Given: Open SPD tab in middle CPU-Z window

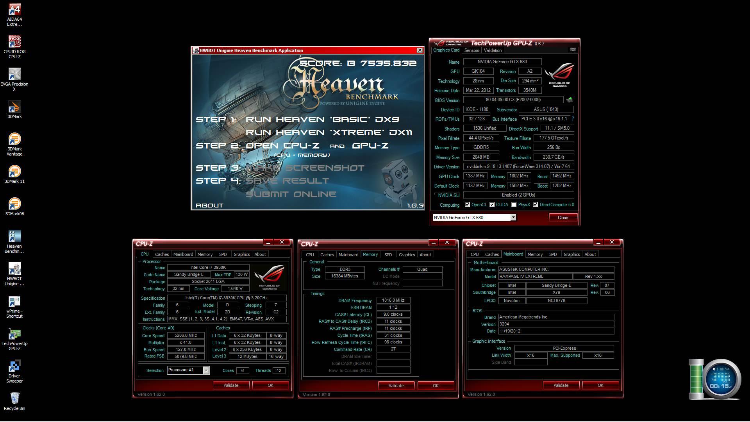Looking at the screenshot, I should point(388,255).
